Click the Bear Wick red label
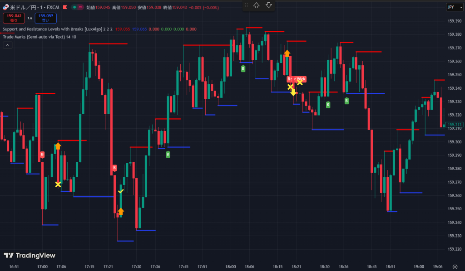The width and height of the screenshot is (465, 271). [x=297, y=79]
